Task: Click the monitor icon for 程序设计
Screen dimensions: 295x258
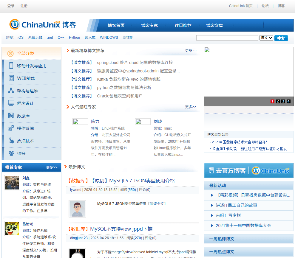Action: (11, 103)
